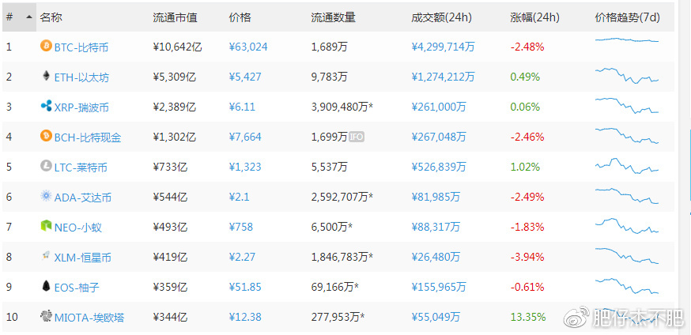Click the XRP price ¥6.11

click(x=242, y=107)
